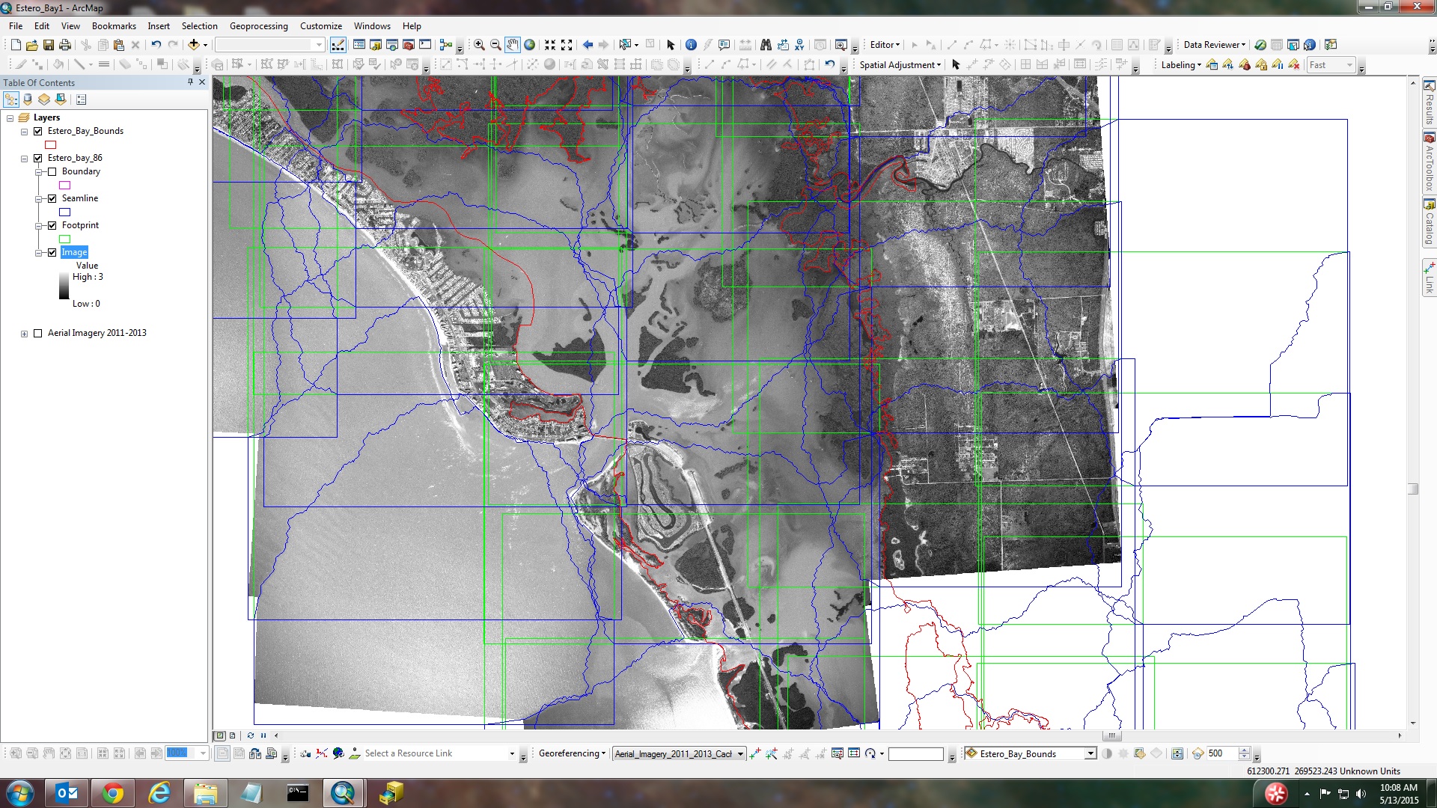Click the Add Data button icon
This screenshot has width=1437, height=808.
tap(193, 45)
